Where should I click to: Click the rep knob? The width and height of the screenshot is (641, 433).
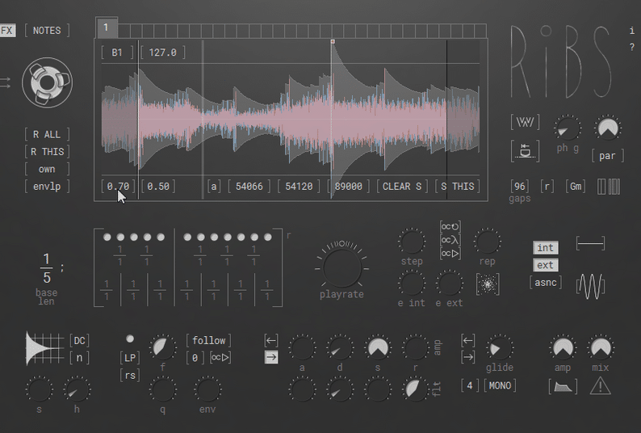tap(487, 242)
